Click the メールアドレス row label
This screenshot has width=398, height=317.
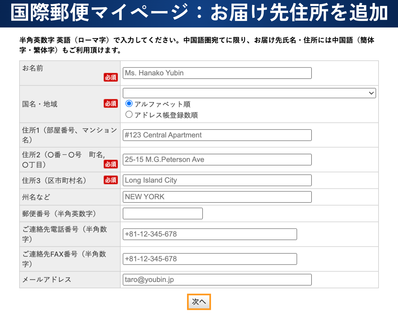(47, 280)
